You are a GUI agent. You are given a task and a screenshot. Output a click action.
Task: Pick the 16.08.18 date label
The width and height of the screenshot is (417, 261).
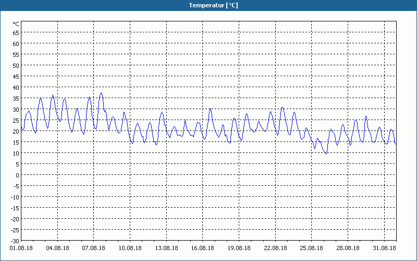coord(203,248)
